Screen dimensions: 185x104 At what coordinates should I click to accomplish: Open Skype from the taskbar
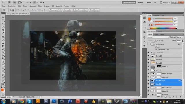point(29,101)
